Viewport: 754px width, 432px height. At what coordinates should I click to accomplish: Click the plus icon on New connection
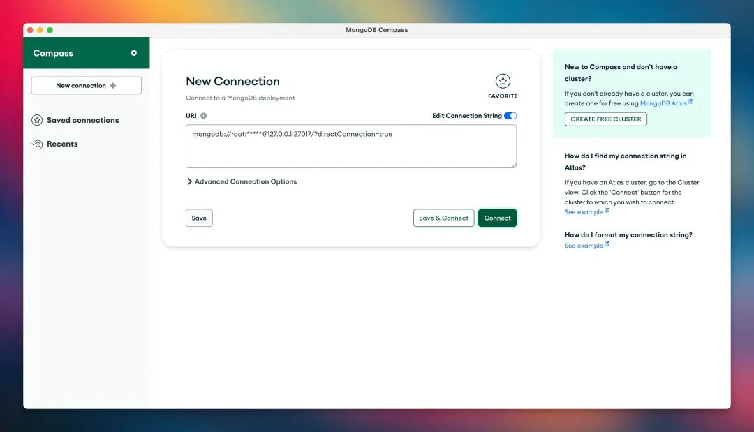(x=113, y=86)
